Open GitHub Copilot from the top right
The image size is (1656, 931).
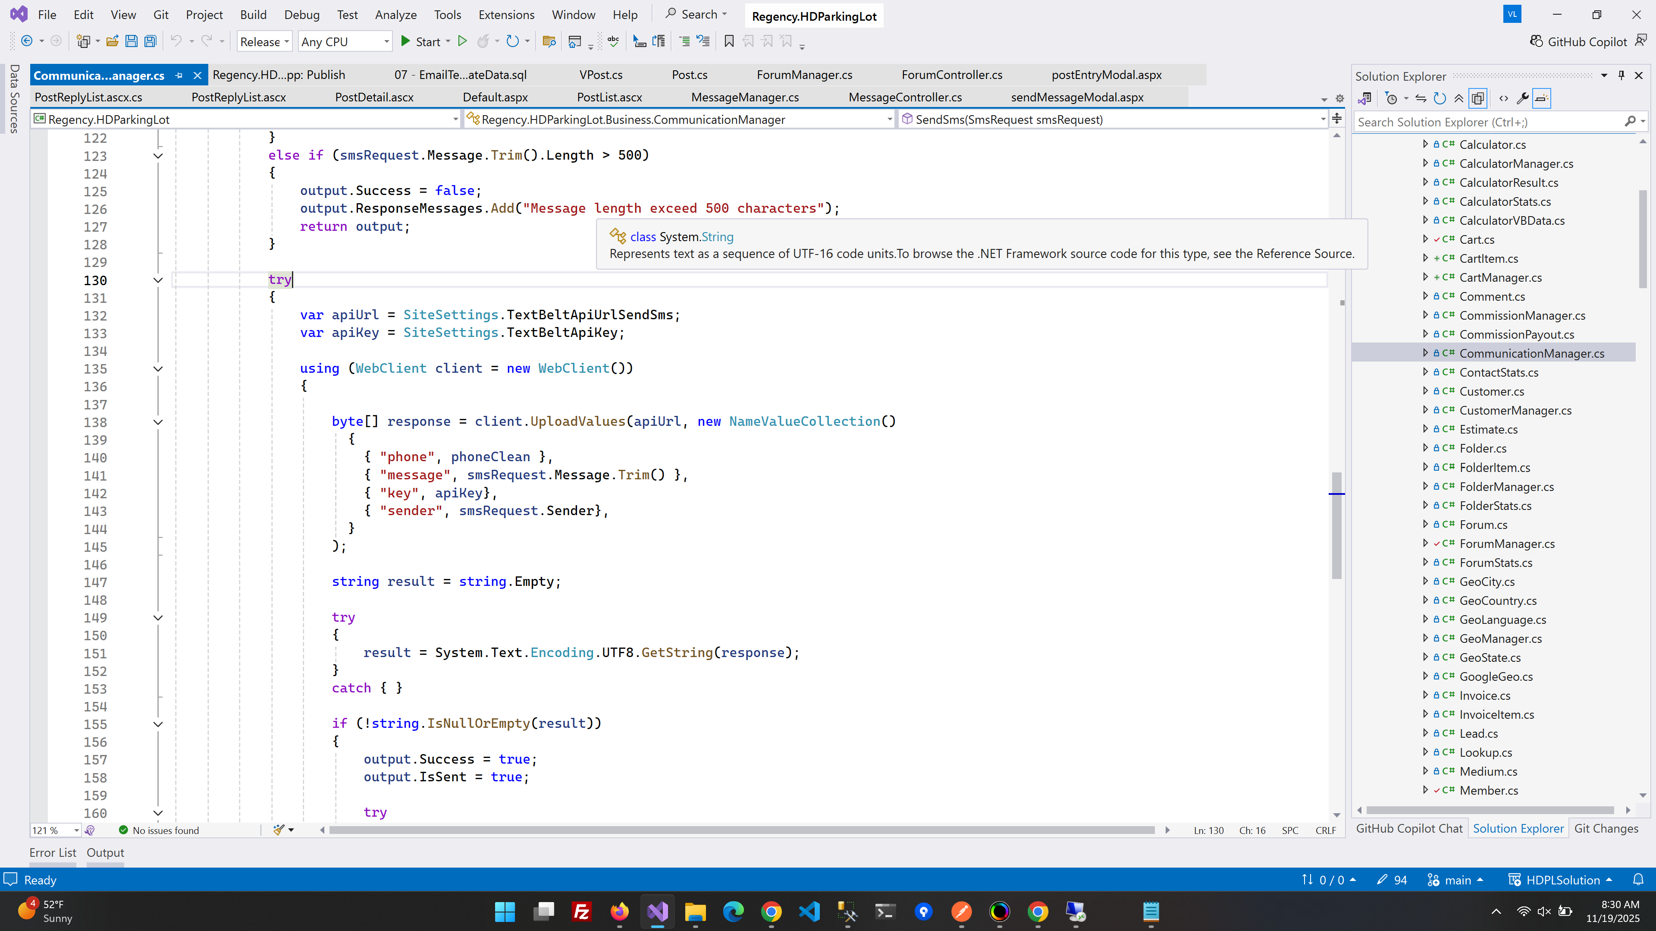point(1578,42)
